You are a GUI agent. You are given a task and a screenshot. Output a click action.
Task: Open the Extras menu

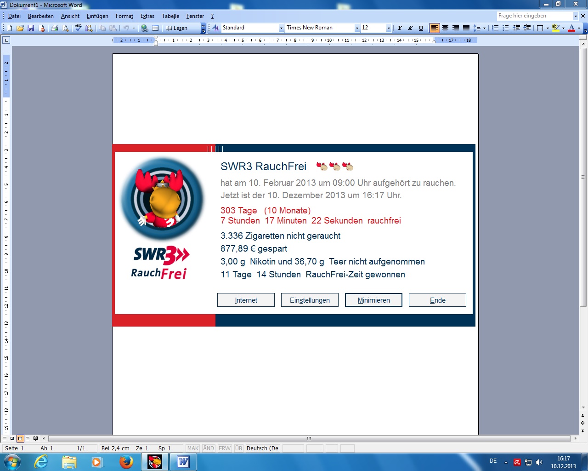[147, 16]
